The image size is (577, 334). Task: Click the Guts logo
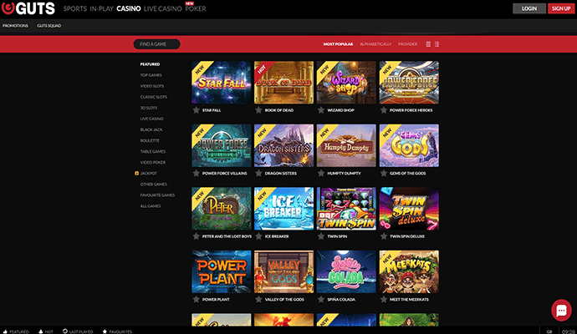click(x=30, y=8)
